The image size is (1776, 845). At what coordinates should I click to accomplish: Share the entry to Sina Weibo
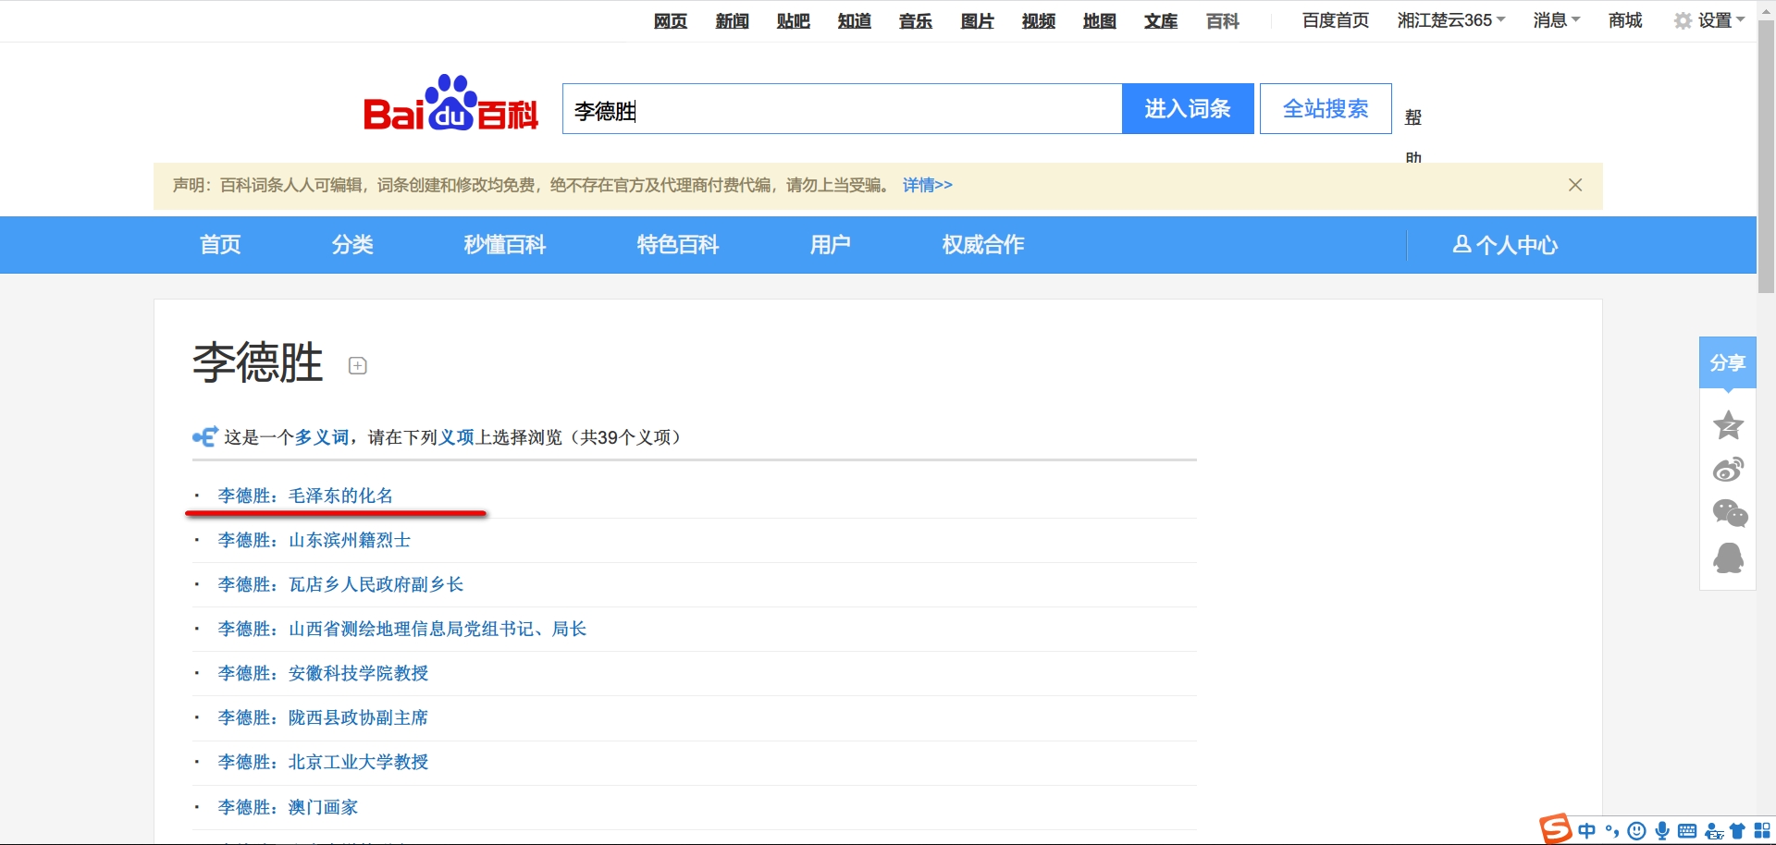(1728, 470)
